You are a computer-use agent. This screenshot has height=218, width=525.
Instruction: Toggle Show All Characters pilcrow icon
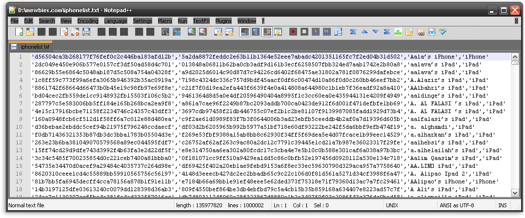(256, 32)
